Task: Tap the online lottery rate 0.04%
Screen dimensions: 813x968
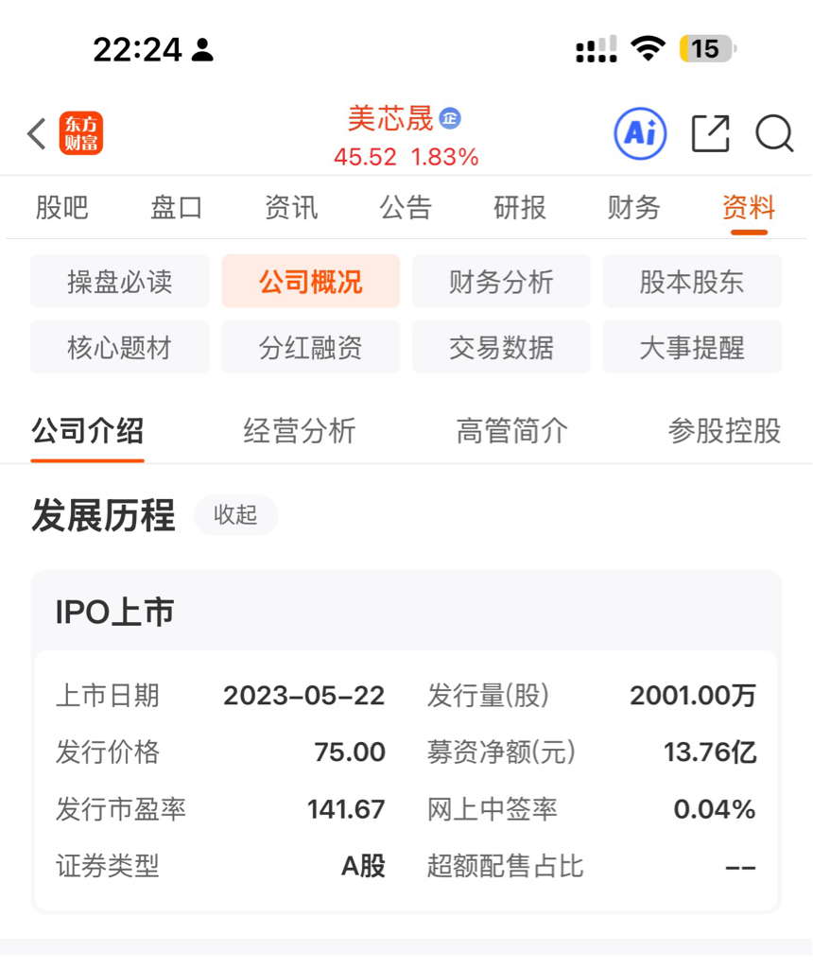Action: (715, 809)
